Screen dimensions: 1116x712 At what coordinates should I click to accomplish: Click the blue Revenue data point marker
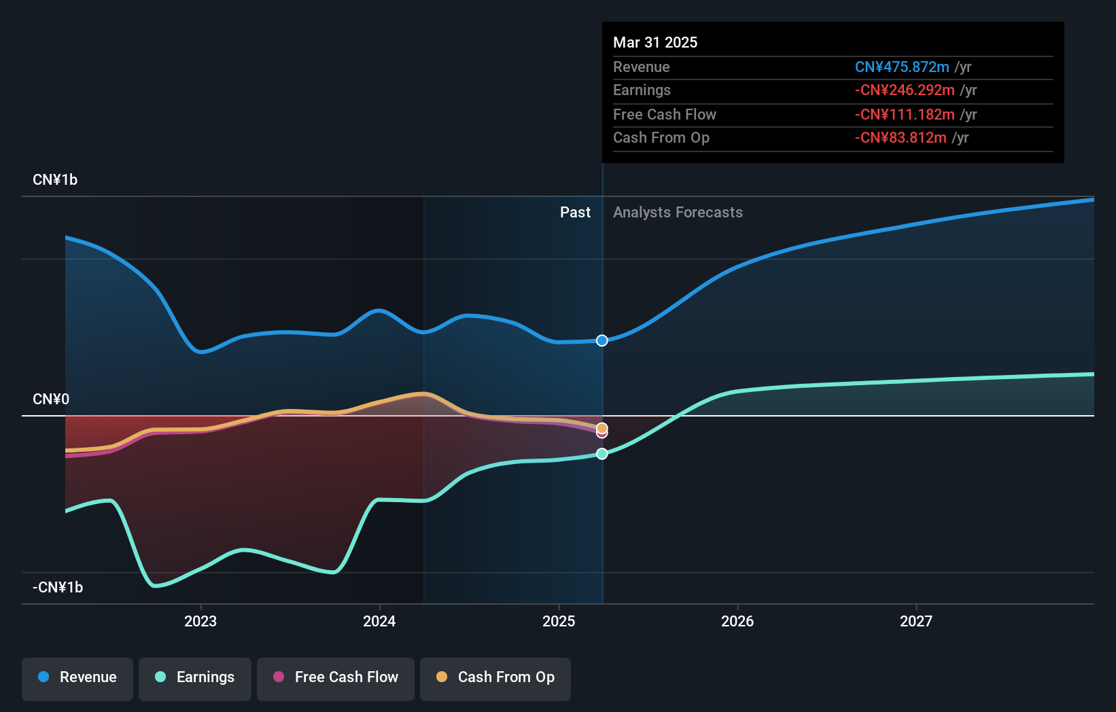[x=602, y=340]
